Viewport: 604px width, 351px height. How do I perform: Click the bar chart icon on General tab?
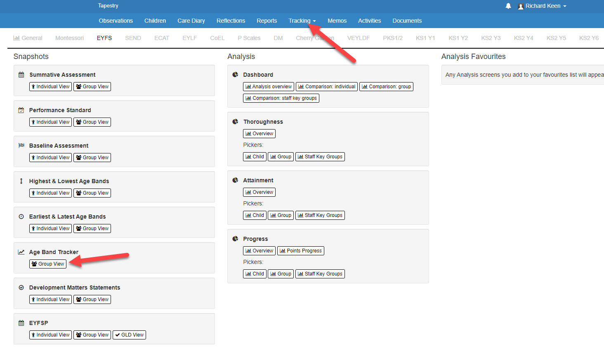[17, 38]
